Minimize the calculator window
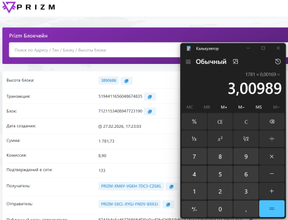The image size is (288, 220). tap(248, 48)
